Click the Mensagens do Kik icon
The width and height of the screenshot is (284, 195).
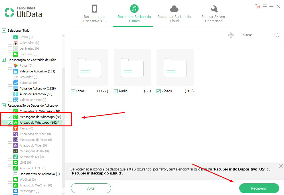tap(16, 151)
